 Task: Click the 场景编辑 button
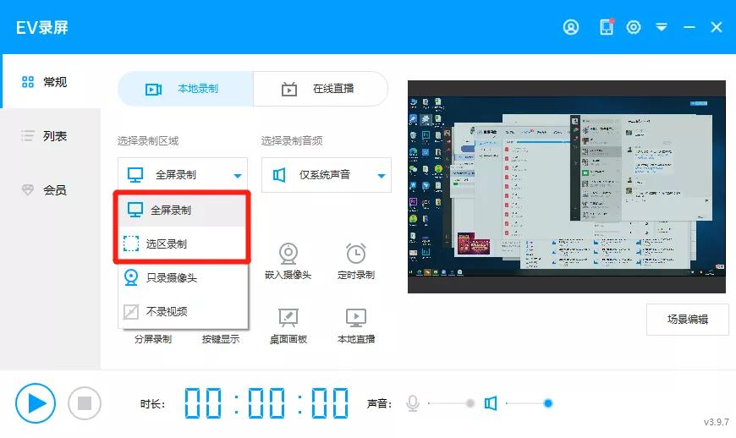tap(688, 320)
